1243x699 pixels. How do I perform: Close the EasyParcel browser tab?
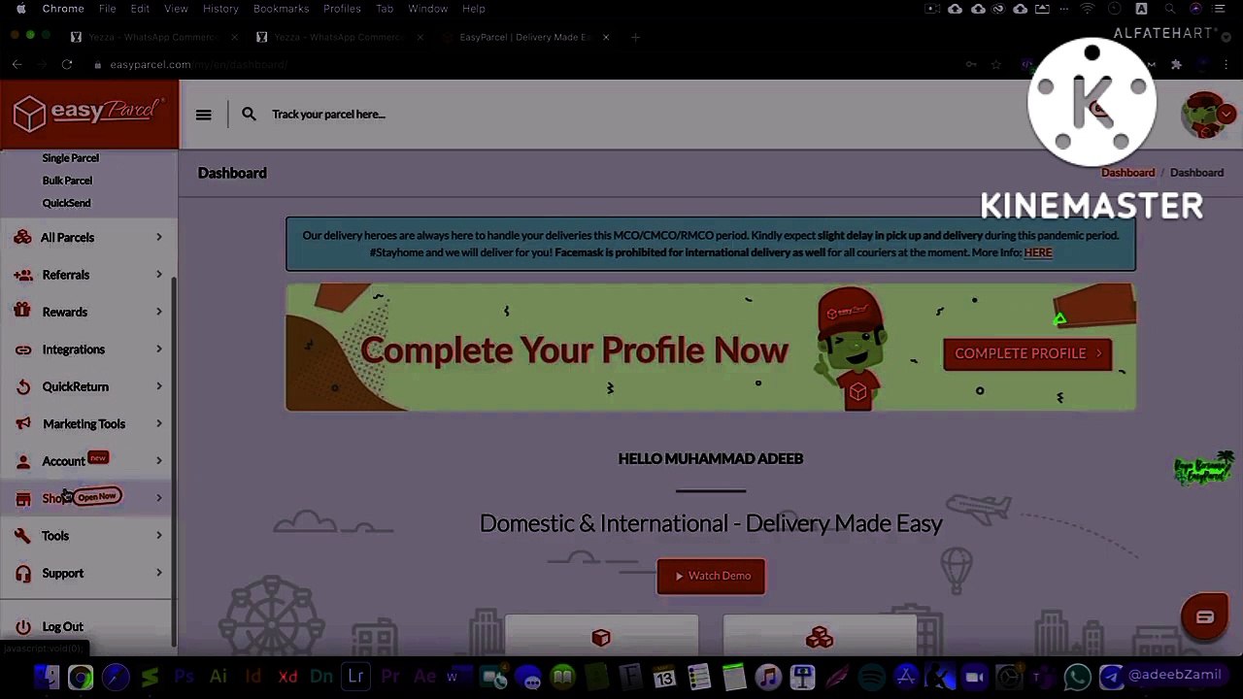click(x=606, y=37)
